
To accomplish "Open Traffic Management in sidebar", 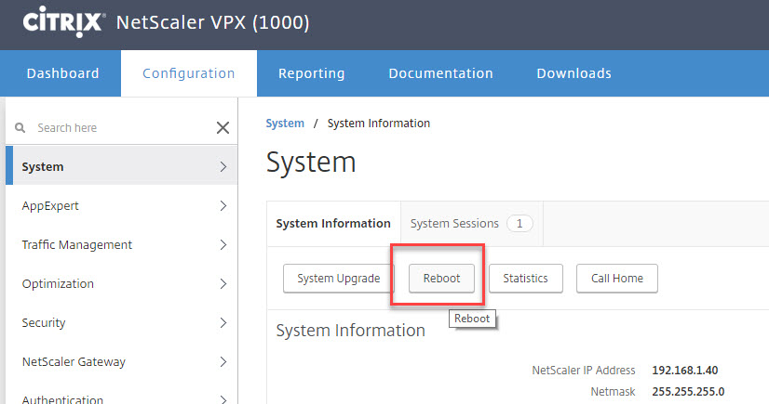I will [x=122, y=244].
